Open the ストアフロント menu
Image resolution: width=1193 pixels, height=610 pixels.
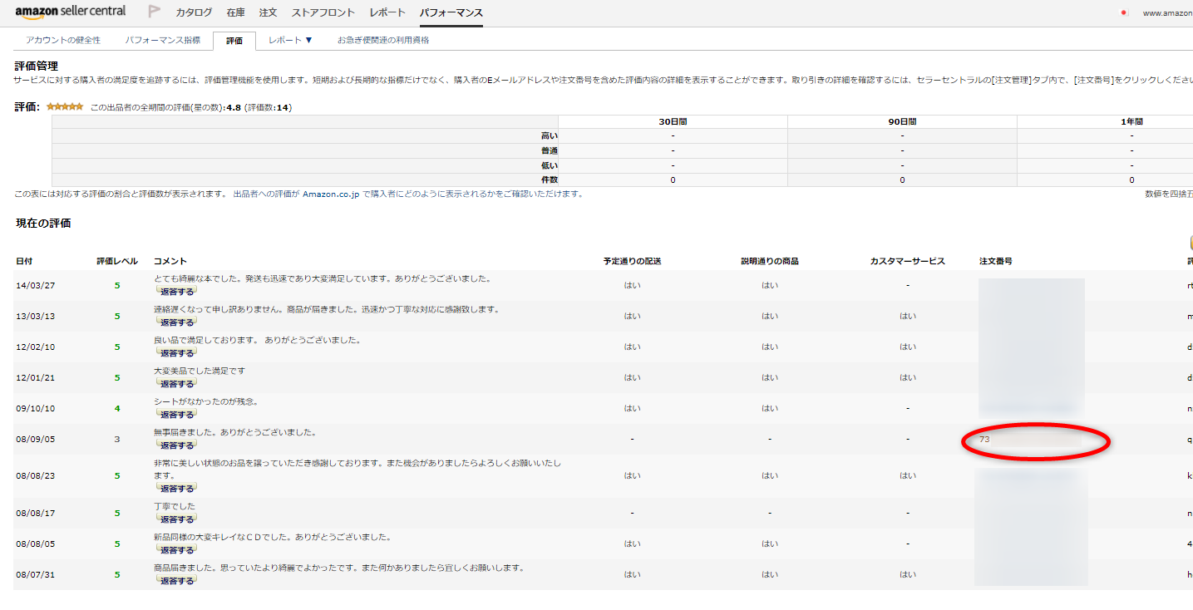tap(323, 12)
